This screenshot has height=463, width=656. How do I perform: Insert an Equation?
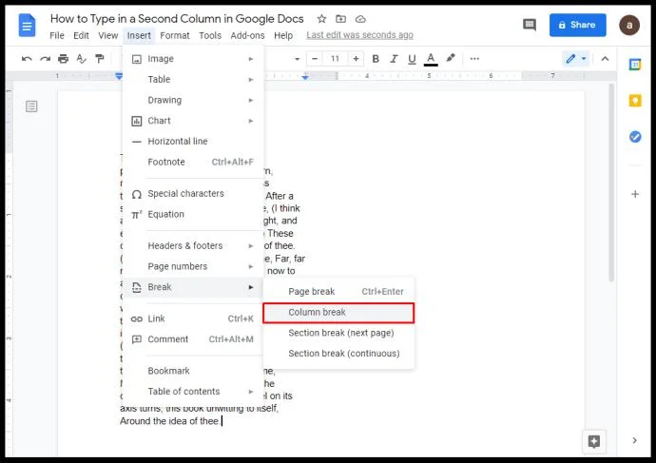[x=193, y=214]
